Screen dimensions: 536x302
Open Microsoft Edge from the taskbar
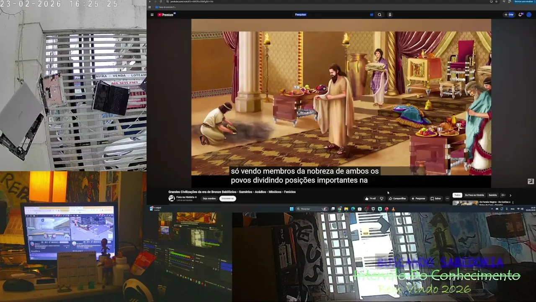(x=353, y=209)
